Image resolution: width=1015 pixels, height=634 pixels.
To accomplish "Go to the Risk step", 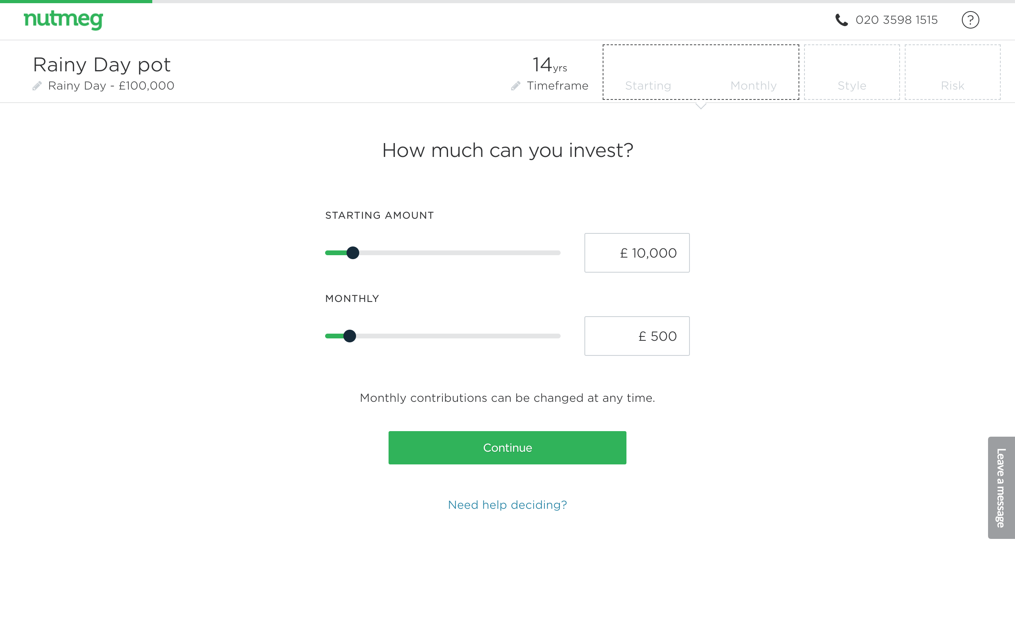I will point(952,86).
